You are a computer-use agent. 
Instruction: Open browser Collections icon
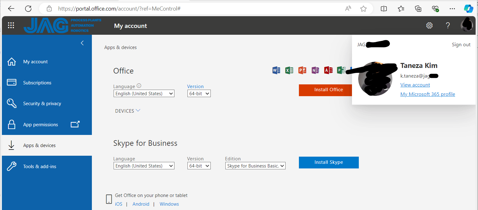click(418, 9)
